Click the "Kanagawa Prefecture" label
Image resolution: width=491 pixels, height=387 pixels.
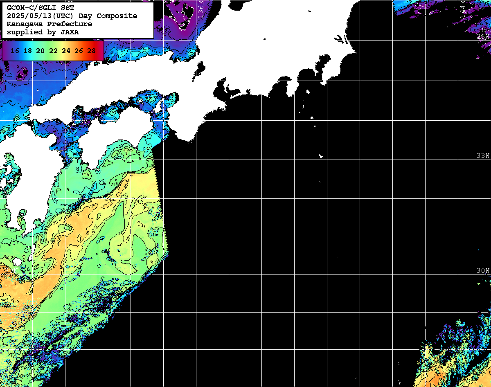[x=50, y=24]
